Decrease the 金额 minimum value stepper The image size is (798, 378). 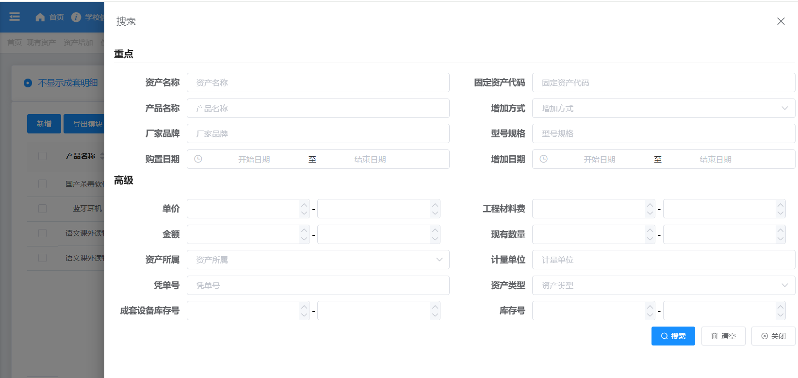[x=304, y=239]
